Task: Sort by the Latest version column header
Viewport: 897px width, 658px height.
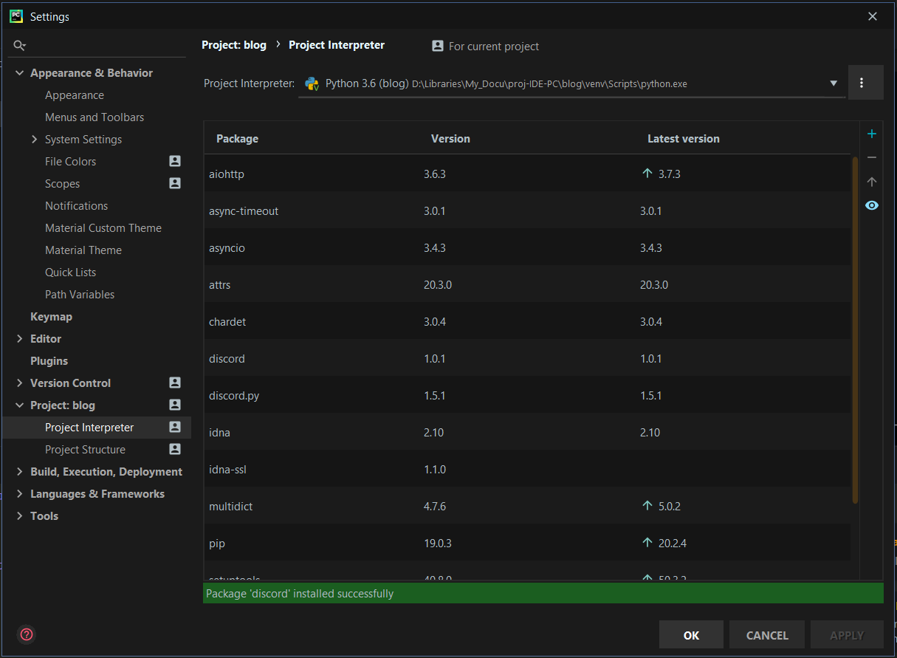Action: click(x=683, y=139)
